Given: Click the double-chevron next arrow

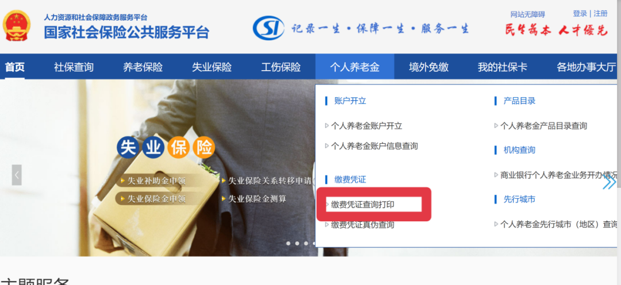Looking at the screenshot, I should tap(609, 183).
